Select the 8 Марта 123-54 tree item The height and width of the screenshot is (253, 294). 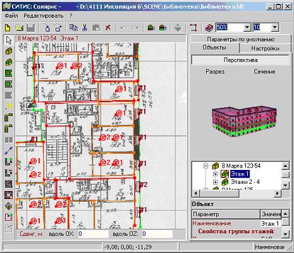click(x=241, y=165)
